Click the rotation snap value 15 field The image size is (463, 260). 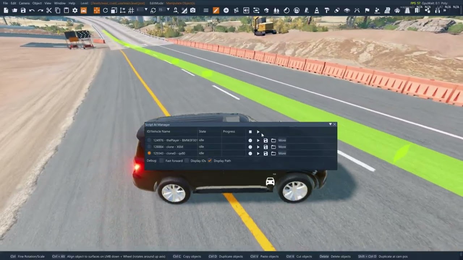tap(161, 10)
